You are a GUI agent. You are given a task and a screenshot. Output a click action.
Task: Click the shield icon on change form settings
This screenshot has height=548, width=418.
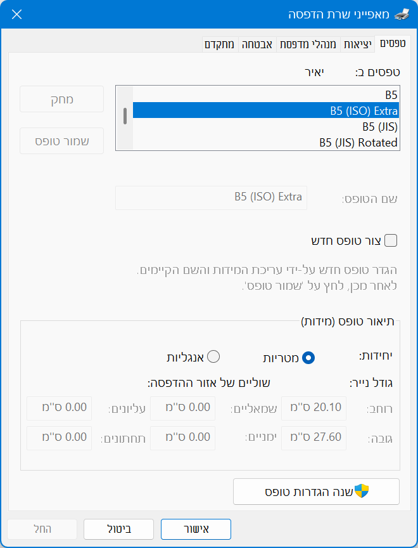[361, 492]
